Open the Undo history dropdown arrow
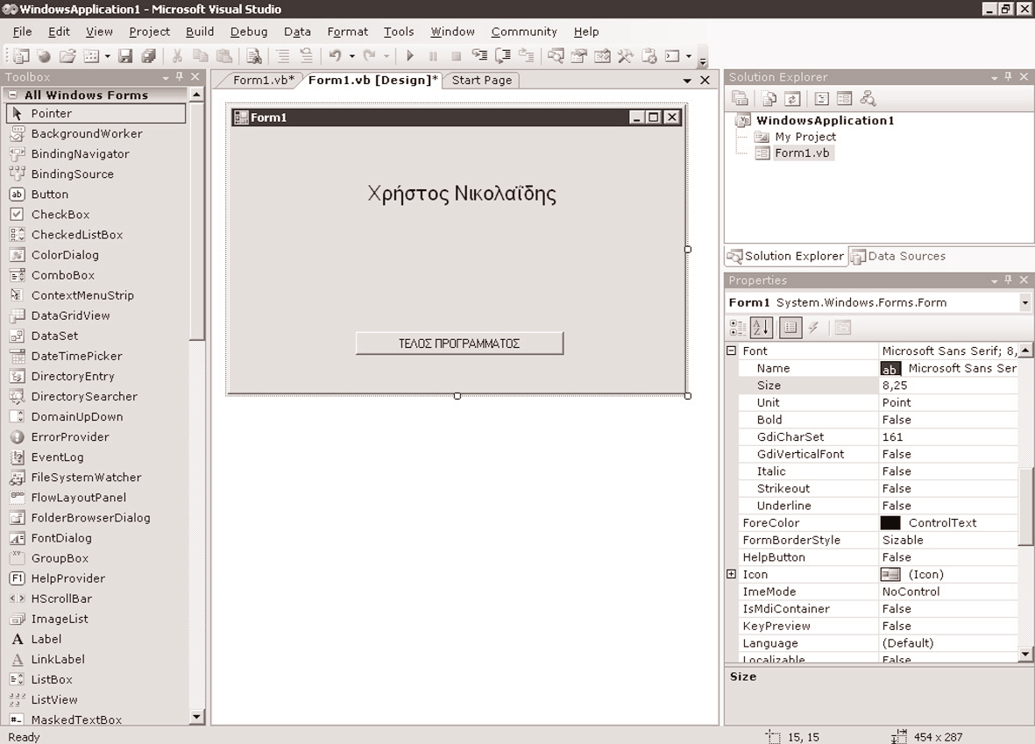Image resolution: width=1035 pixels, height=744 pixels. click(351, 56)
